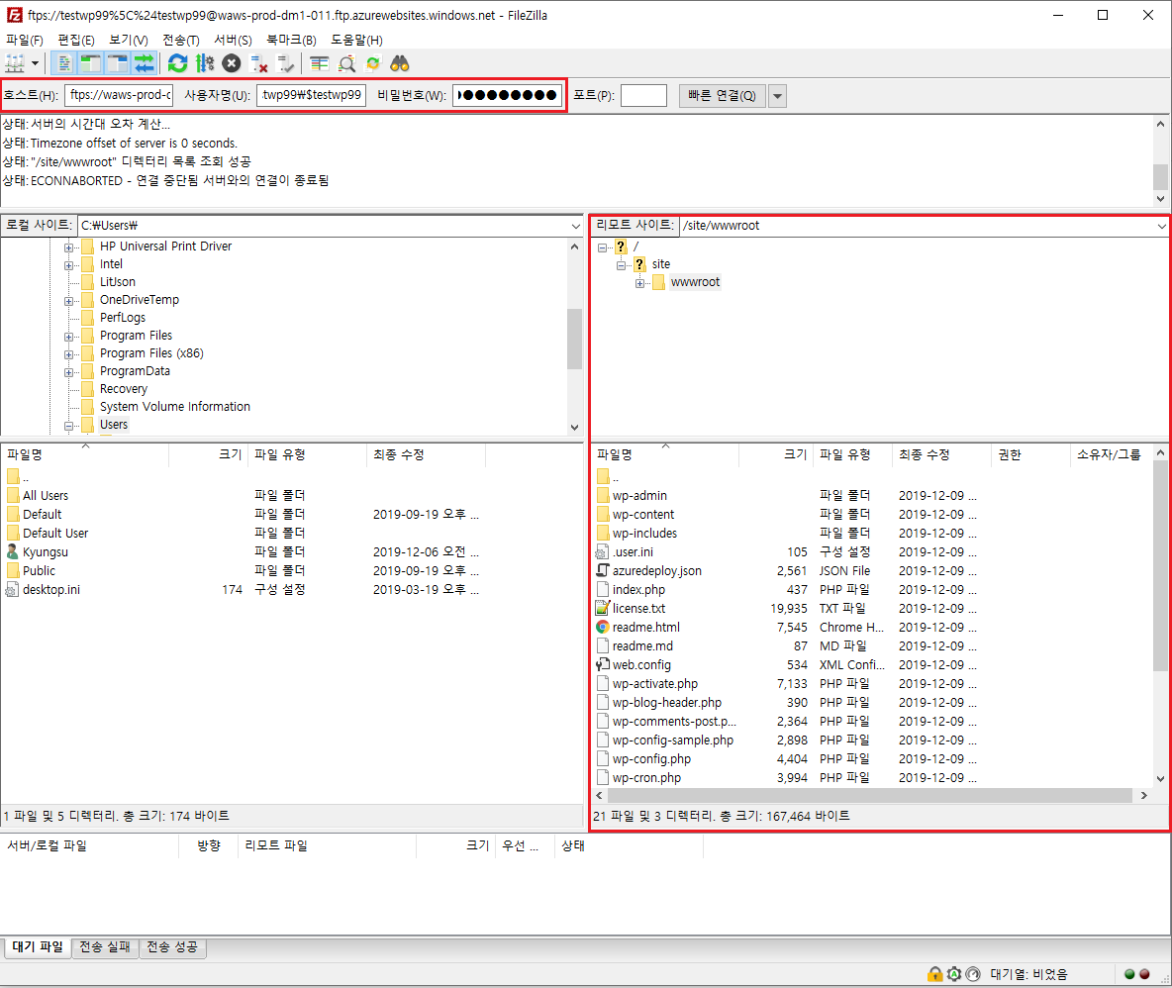Viewport: 1172px width, 988px height.
Task: Select the wwwroot folder in remote tree
Action: tap(695, 282)
